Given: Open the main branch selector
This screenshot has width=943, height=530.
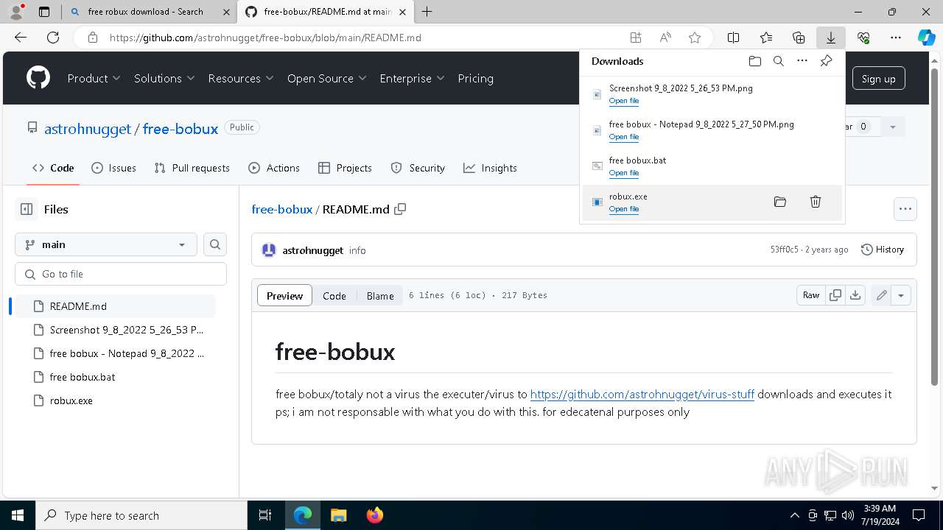Looking at the screenshot, I should click(106, 244).
